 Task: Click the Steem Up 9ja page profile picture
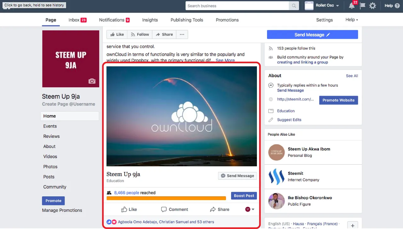[x=71, y=59]
